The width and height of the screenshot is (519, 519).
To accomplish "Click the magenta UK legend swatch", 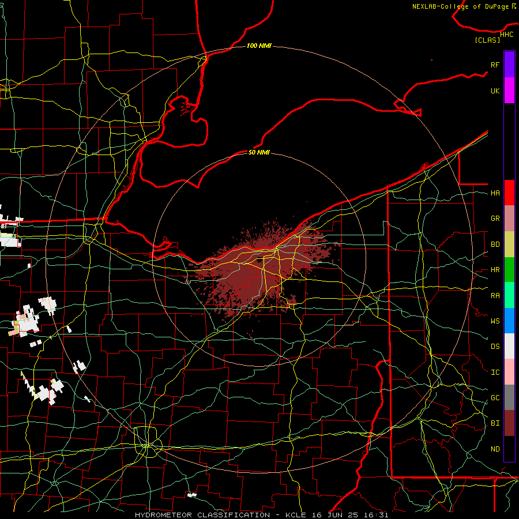I will click(x=509, y=91).
